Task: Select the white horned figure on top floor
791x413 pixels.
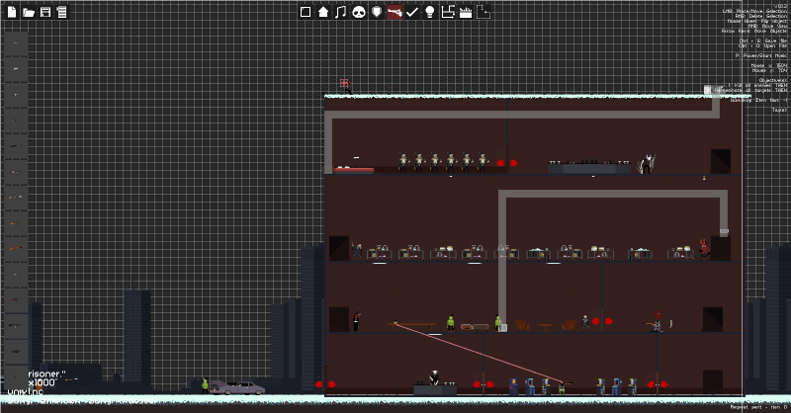Action: click(x=647, y=164)
